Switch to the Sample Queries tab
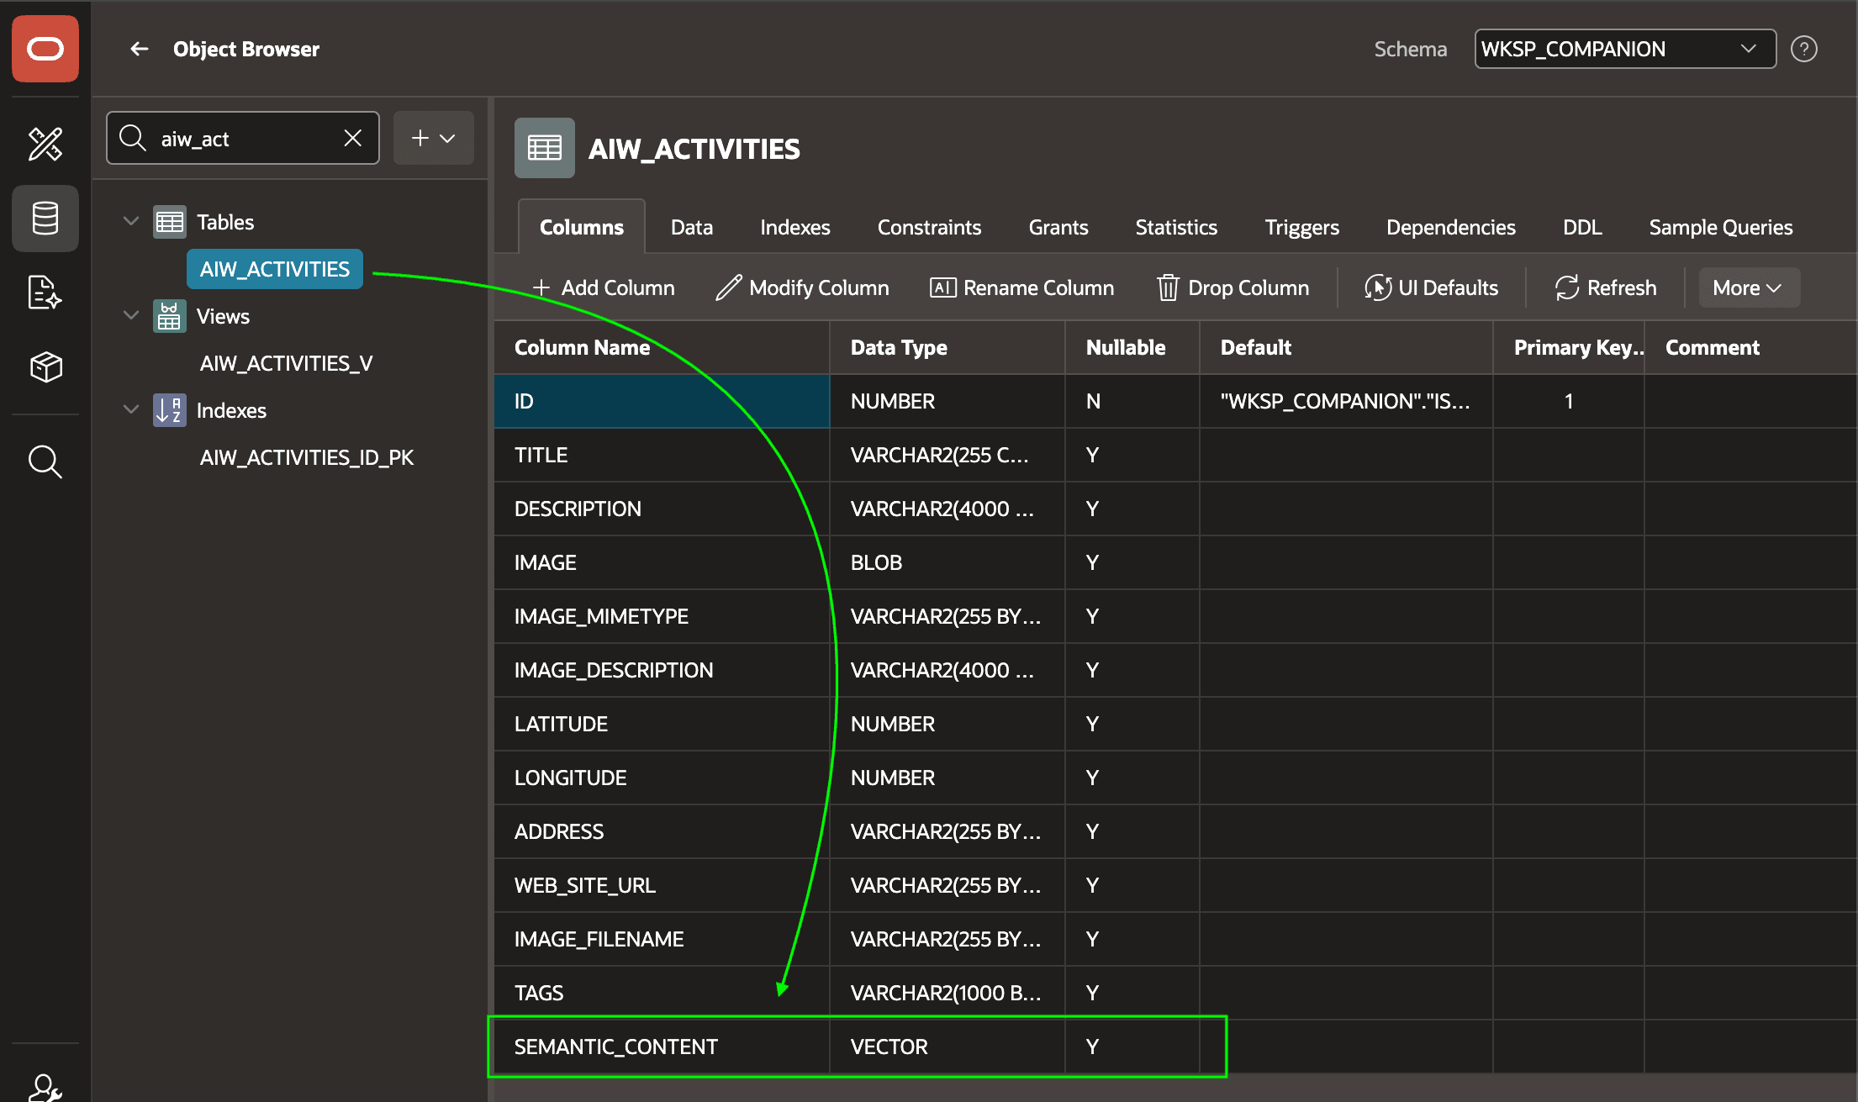 (x=1721, y=227)
